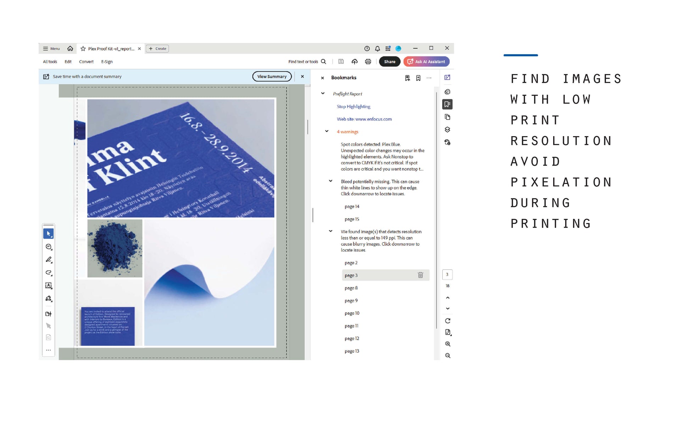Viewport: 690px width, 431px height.
Task: Go to page 15 bookmark
Action: [x=352, y=219]
